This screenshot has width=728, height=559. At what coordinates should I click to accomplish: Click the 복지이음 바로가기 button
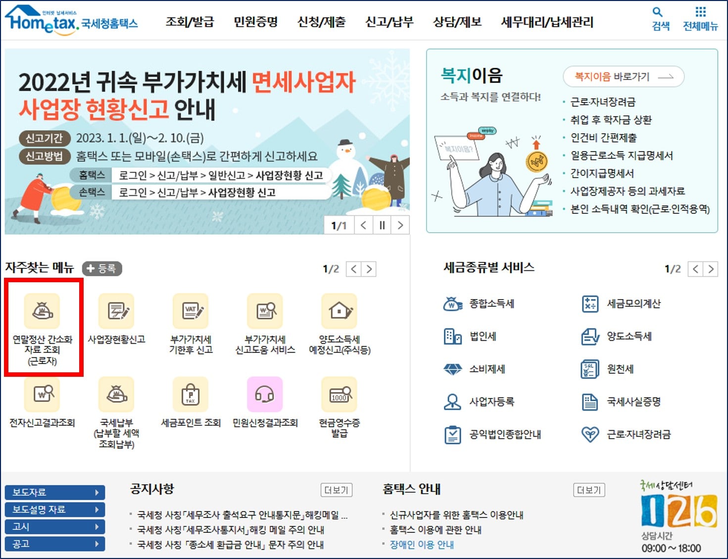pos(623,76)
